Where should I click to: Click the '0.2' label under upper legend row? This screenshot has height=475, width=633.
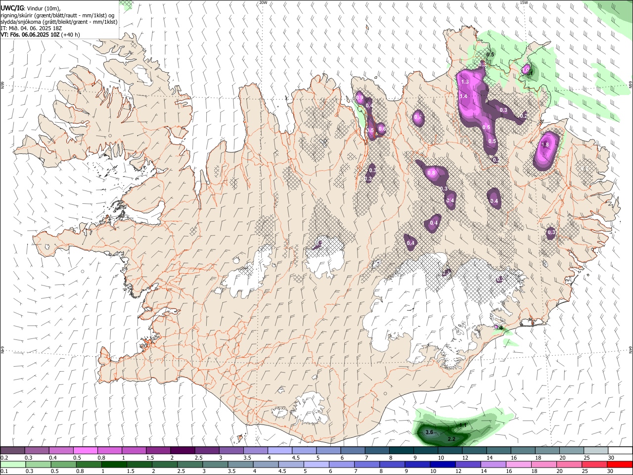click(x=4, y=458)
